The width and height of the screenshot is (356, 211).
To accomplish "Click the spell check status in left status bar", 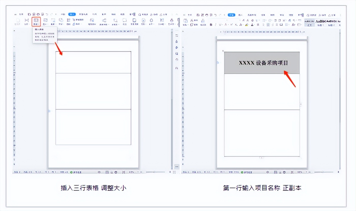I will tap(76, 172).
